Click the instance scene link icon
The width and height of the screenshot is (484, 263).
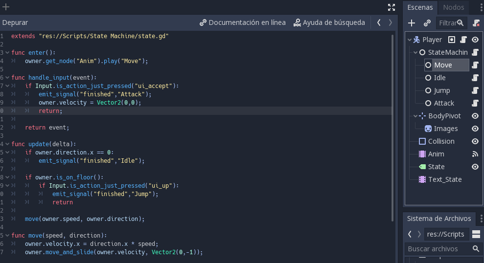(x=427, y=23)
